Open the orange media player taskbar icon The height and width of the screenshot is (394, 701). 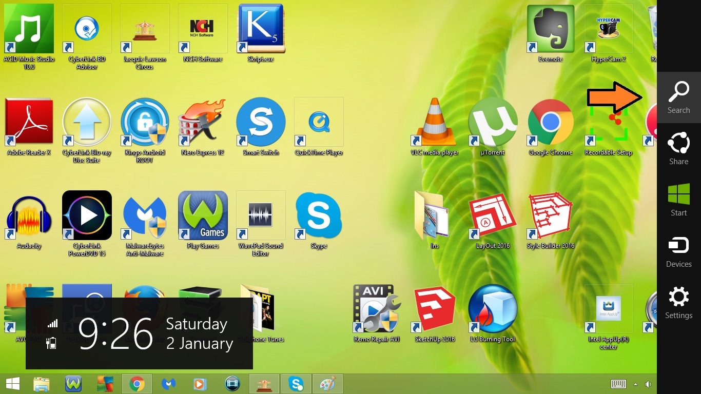tap(200, 384)
